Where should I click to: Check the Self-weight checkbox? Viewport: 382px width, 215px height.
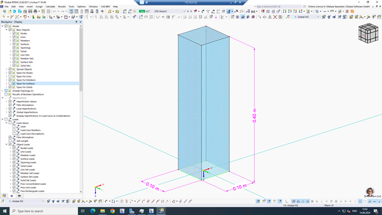point(10,141)
